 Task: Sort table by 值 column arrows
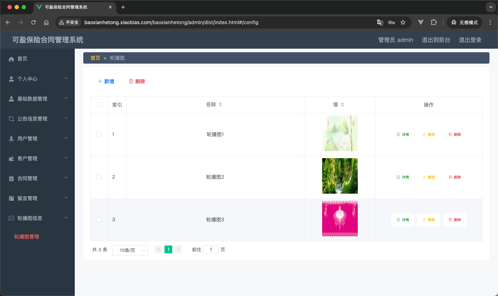342,105
